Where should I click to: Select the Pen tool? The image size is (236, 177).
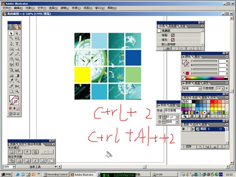[11, 44]
